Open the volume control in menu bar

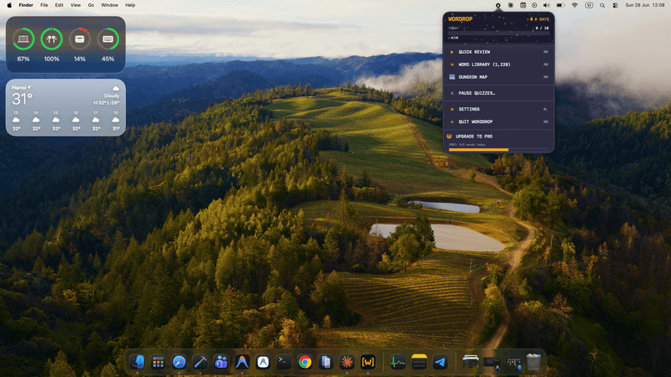pos(547,6)
